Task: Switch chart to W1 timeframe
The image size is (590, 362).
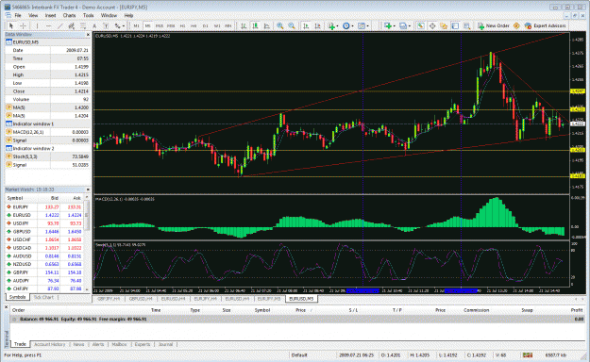Action: (217, 25)
